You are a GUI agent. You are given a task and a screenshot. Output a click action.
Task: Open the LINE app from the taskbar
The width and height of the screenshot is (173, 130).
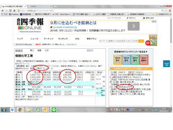[54, 110]
